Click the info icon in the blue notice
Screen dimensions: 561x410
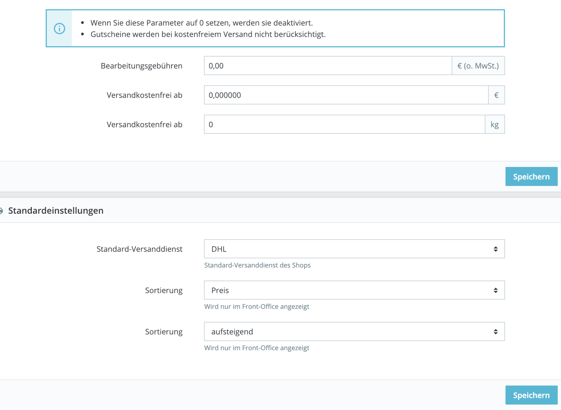click(59, 29)
